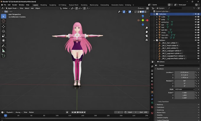Hide _DB_C_Head collider 0 eye icon

point(198,46)
